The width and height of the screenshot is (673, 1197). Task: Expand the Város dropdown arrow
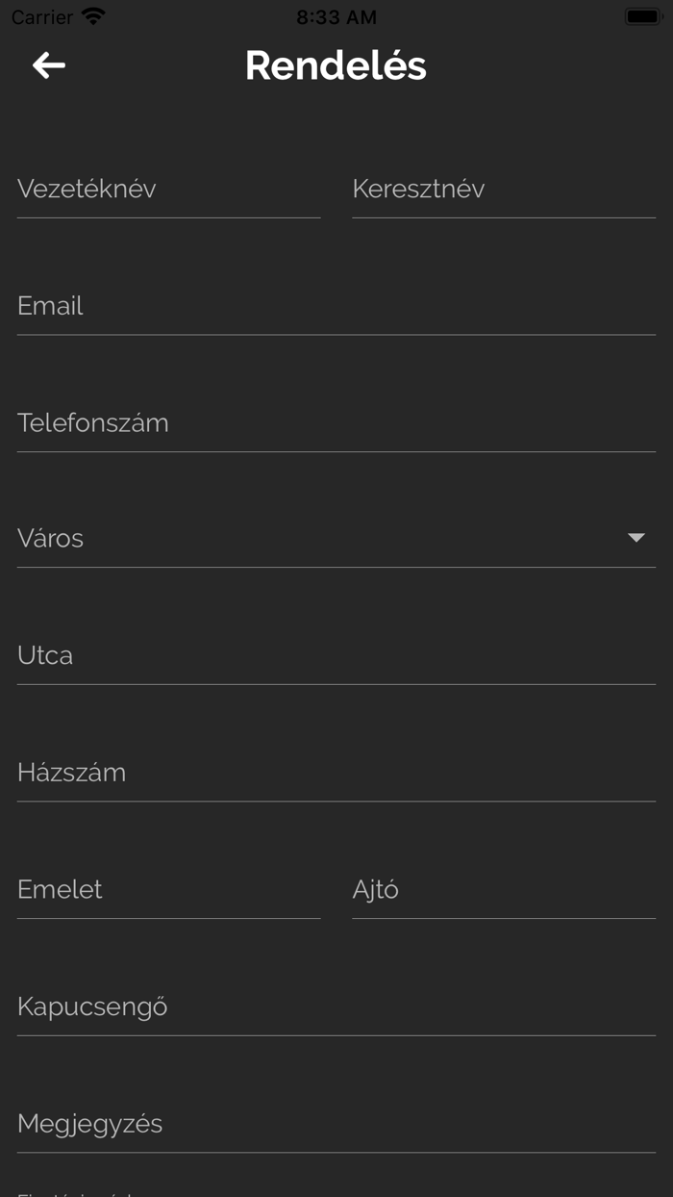(636, 538)
